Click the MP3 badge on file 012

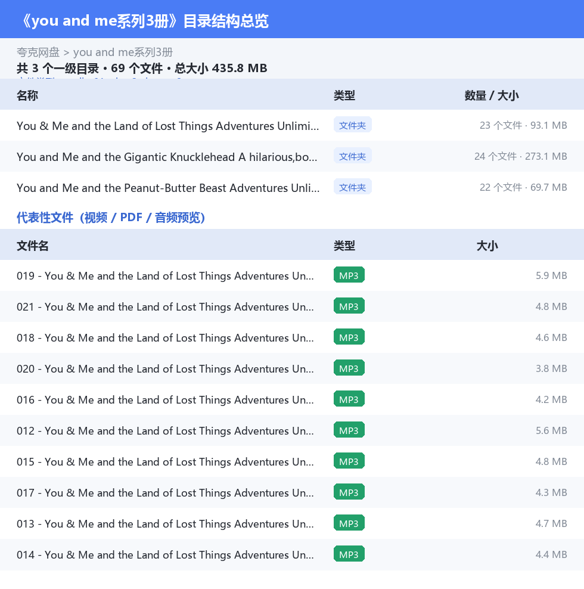(349, 430)
